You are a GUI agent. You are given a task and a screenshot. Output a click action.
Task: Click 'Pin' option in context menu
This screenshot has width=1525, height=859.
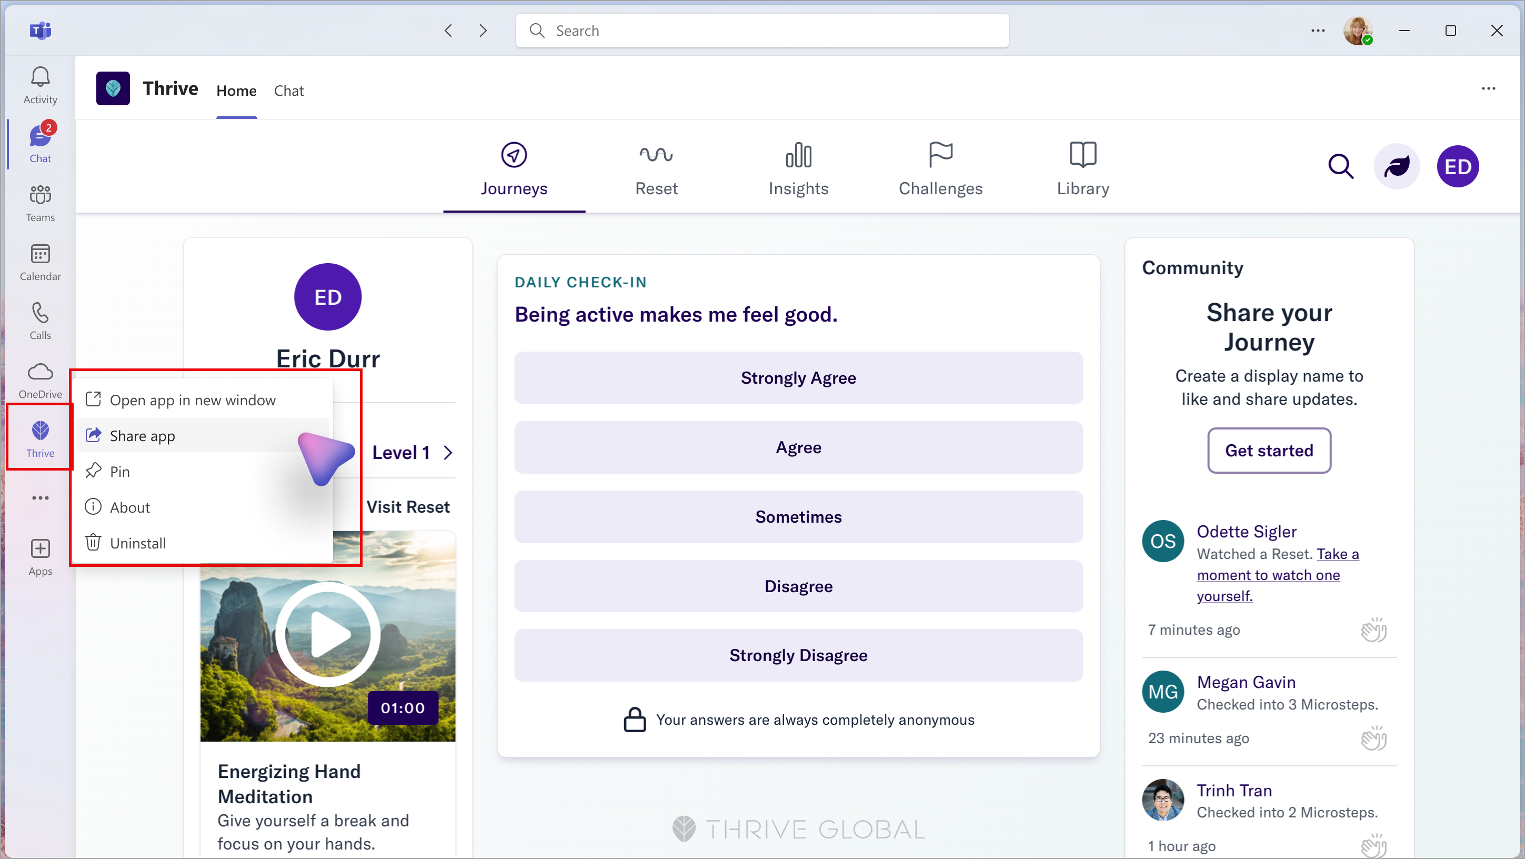tap(121, 472)
